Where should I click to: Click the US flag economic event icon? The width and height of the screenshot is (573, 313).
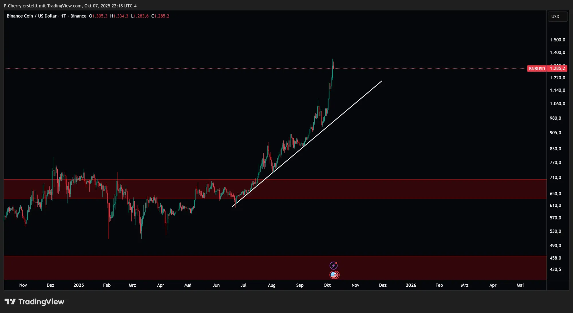pos(334,275)
